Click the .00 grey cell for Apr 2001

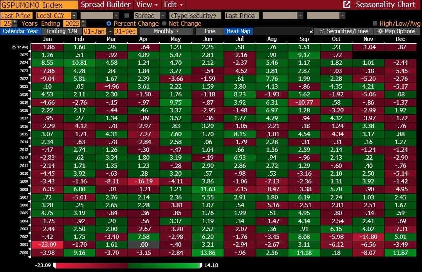[143, 245]
